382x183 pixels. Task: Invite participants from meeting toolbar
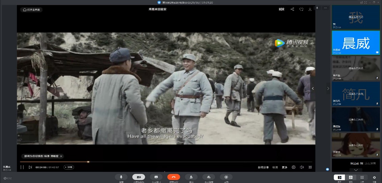click(191, 177)
